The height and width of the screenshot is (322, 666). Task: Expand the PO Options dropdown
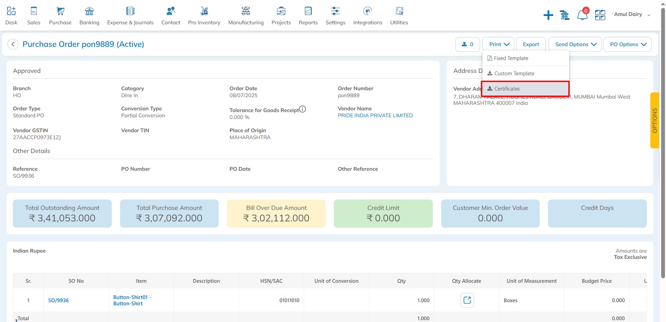pyautogui.click(x=627, y=44)
